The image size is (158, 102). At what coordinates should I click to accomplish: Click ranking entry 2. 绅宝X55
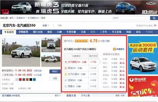click(x=73, y=68)
